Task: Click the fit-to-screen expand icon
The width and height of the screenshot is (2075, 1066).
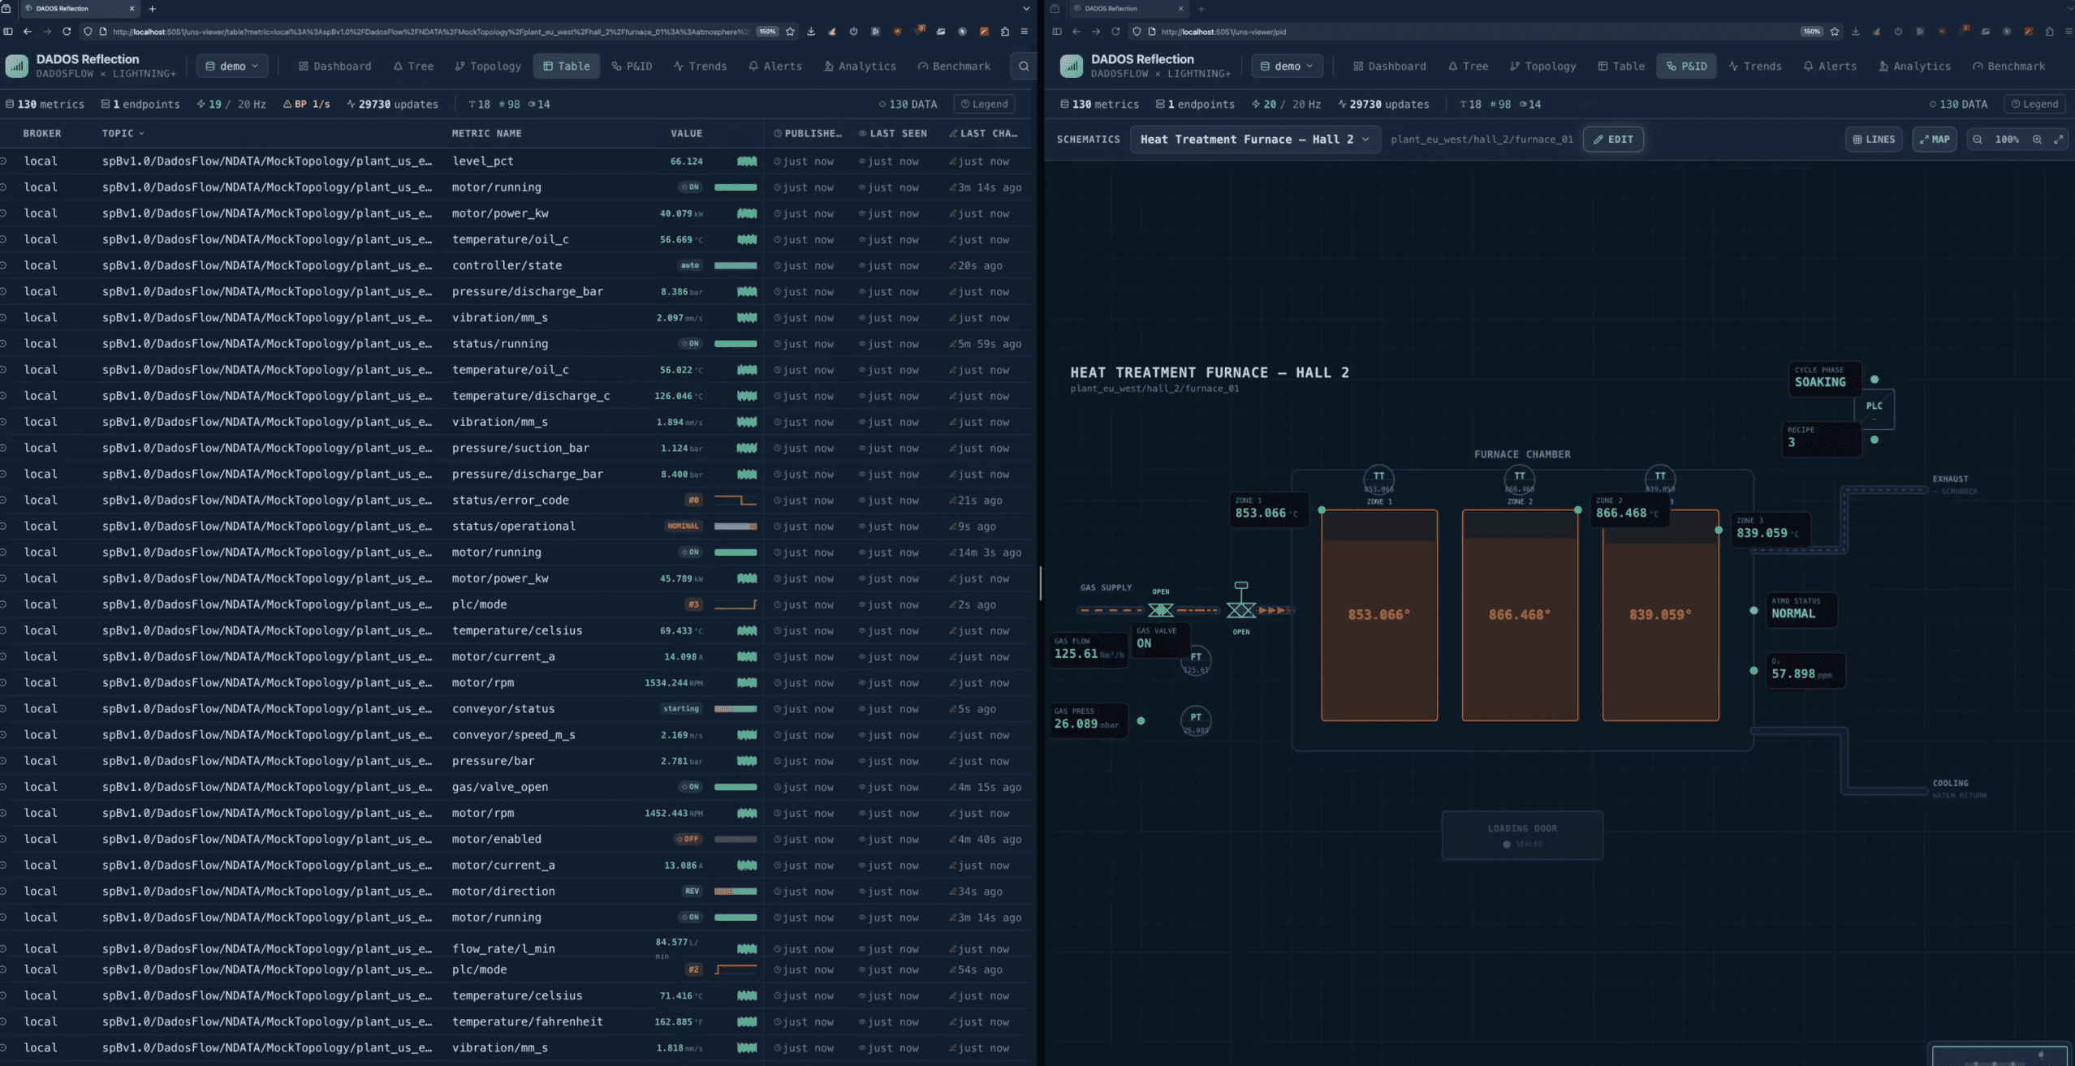Action: [x=2058, y=140]
